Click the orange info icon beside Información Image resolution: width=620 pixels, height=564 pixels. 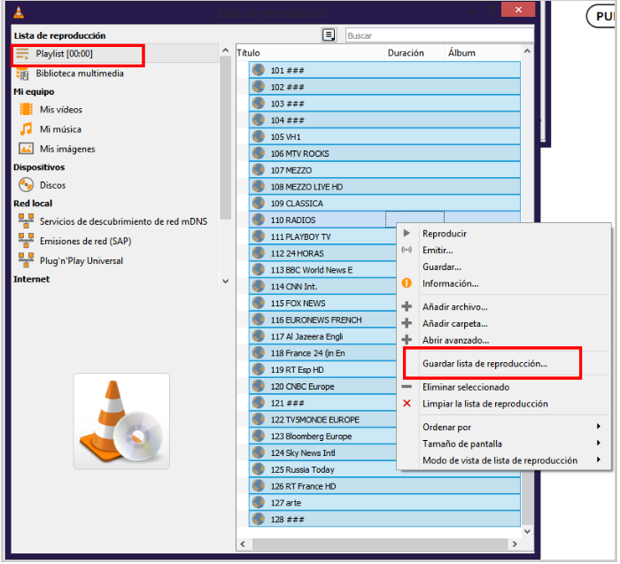click(x=407, y=283)
